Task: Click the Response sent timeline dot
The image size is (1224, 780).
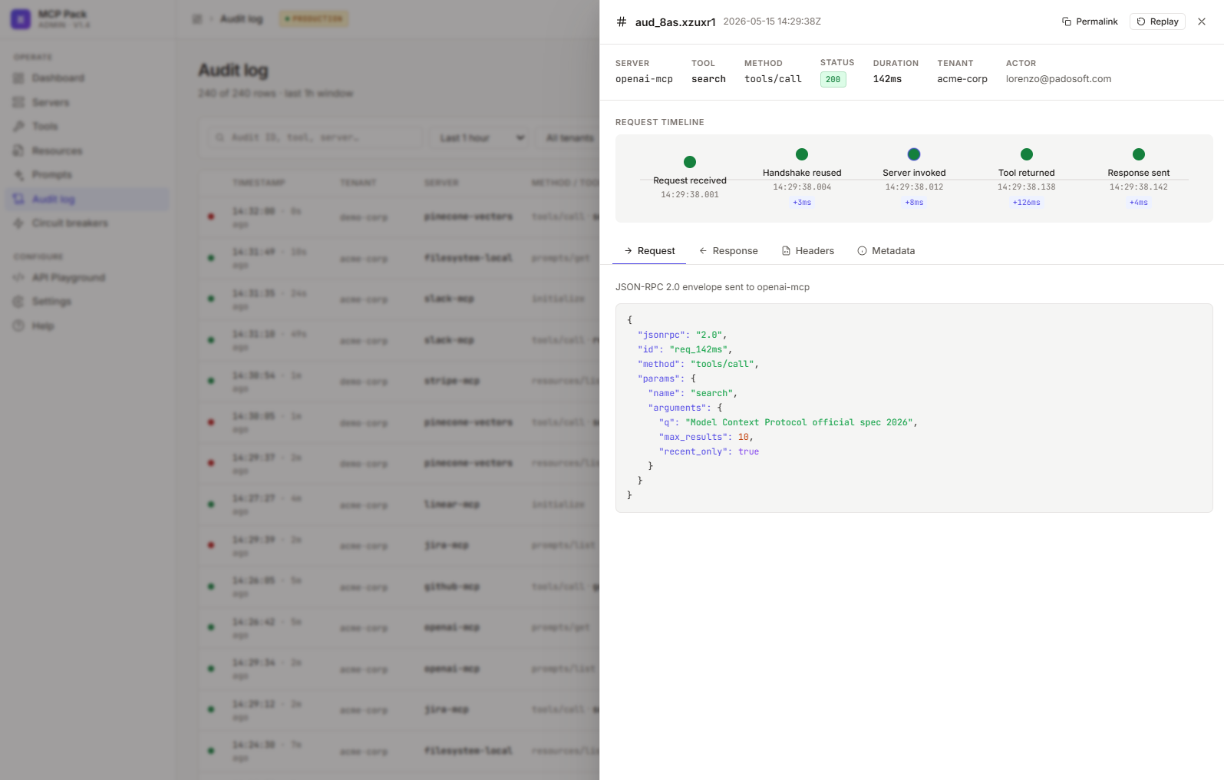Action: [1139, 154]
